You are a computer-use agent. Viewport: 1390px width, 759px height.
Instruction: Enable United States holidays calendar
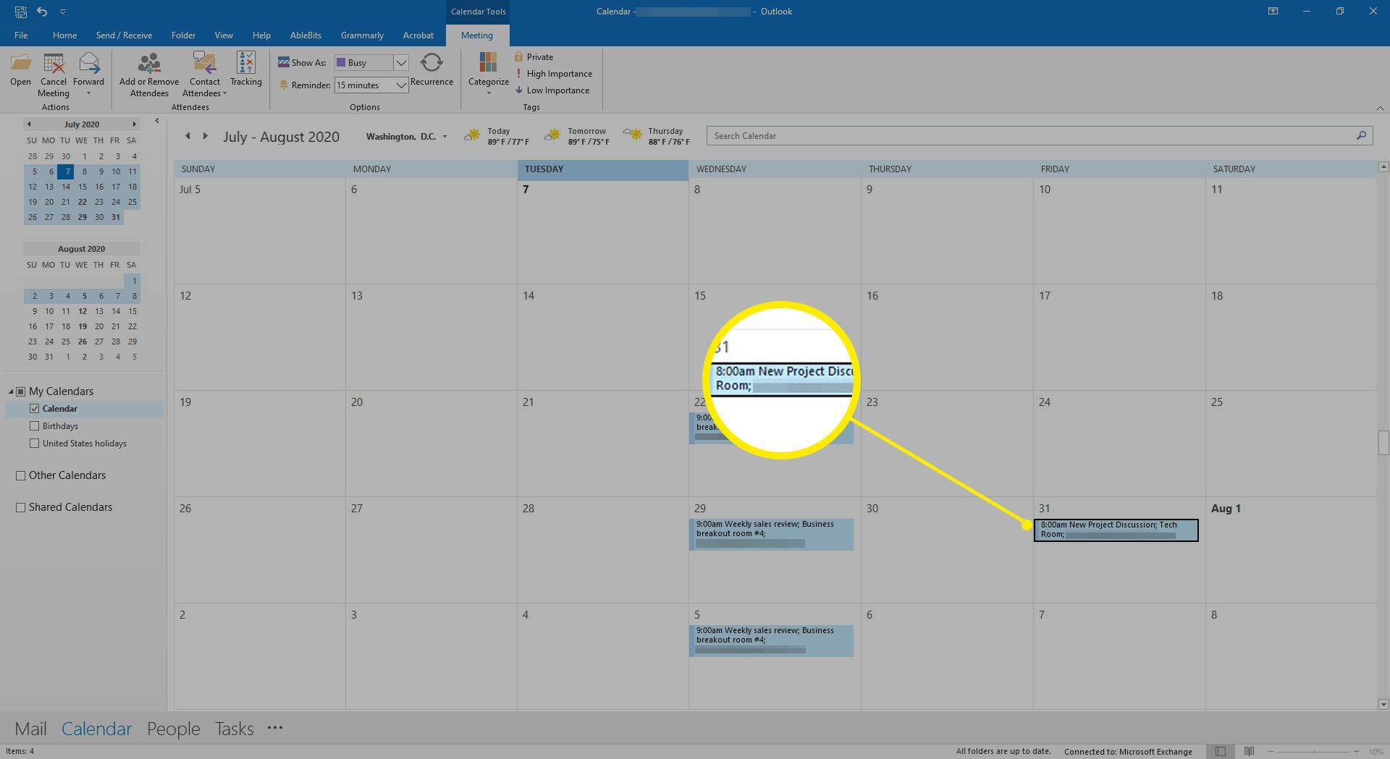click(34, 444)
